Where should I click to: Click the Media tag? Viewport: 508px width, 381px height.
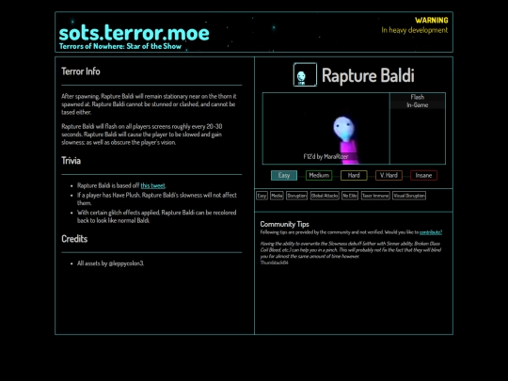pos(277,196)
